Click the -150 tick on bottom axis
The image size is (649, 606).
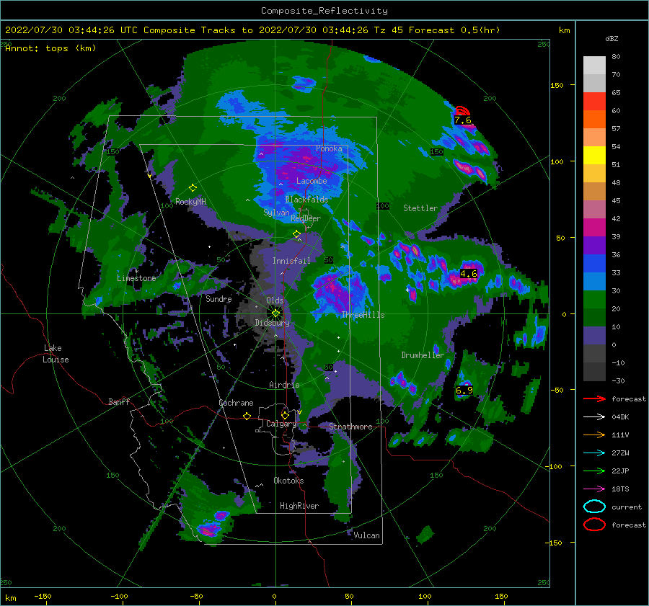point(43,596)
